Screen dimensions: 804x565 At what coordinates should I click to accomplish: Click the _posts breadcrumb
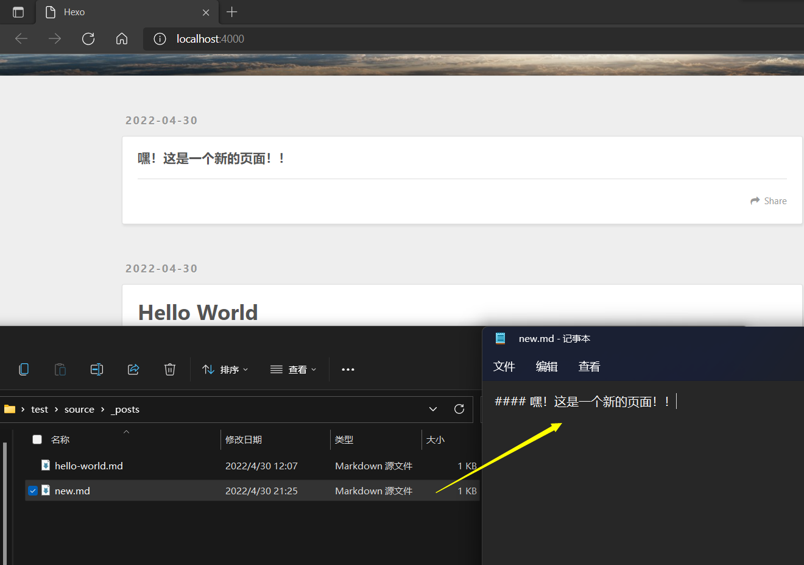(125, 410)
